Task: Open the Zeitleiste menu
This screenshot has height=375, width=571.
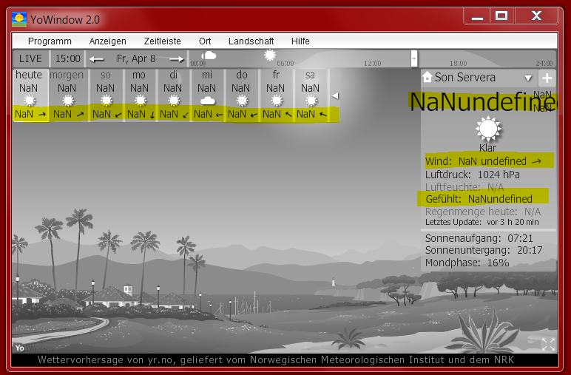Action: 162,41
